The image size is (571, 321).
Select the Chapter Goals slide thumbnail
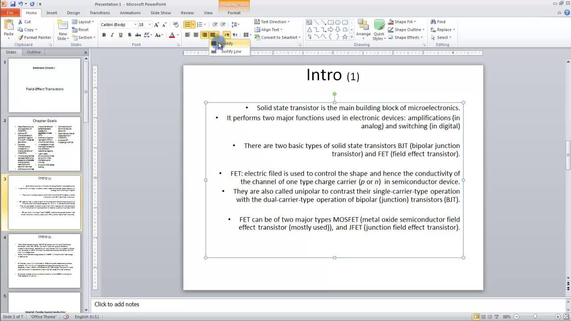point(45,144)
